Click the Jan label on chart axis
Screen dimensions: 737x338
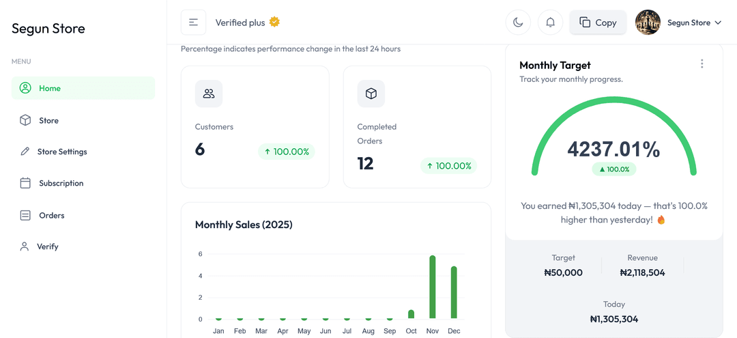pyautogui.click(x=218, y=331)
